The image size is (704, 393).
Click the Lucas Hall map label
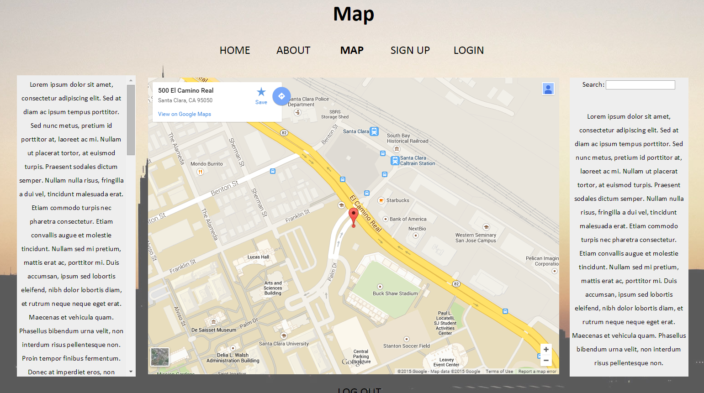(x=258, y=257)
